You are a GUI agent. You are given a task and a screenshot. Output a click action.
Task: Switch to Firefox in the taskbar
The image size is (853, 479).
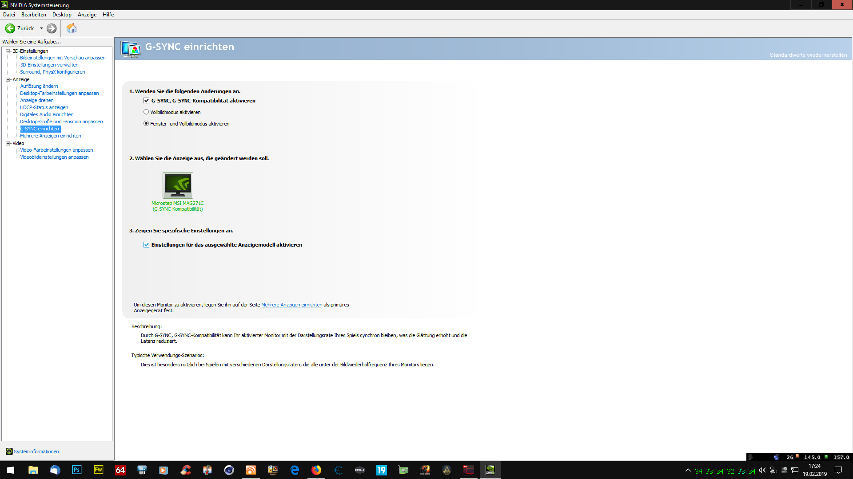tap(316, 470)
